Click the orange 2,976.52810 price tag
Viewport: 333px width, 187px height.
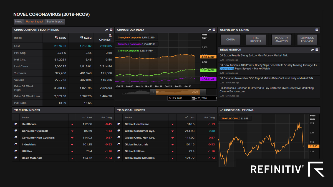pyautogui.click(x=208, y=57)
